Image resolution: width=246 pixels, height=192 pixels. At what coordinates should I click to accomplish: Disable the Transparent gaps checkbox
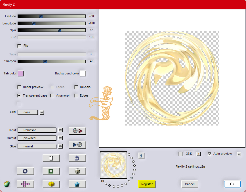(19, 96)
